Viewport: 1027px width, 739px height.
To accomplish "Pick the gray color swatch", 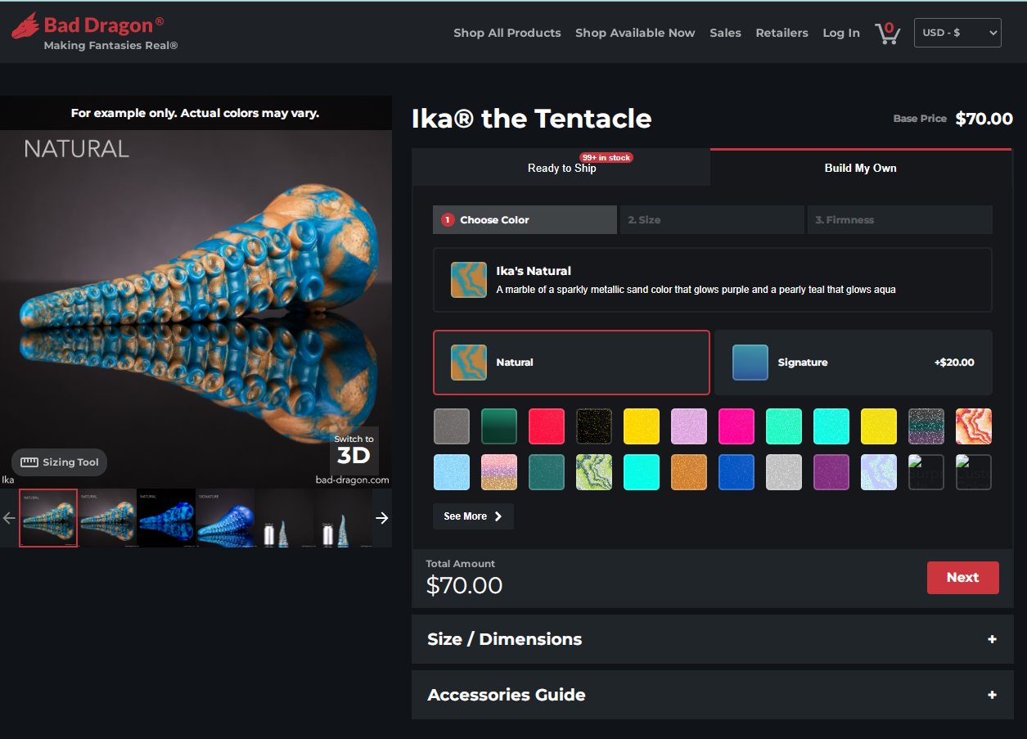I will coord(452,426).
